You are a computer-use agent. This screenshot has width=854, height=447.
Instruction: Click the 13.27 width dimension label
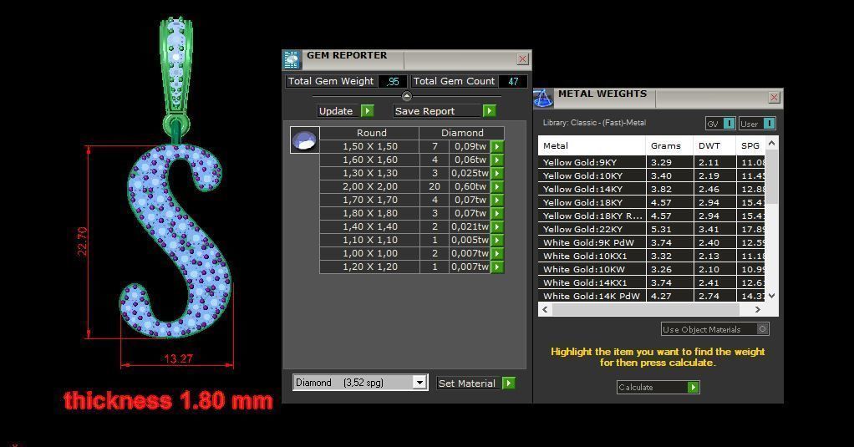click(x=179, y=358)
